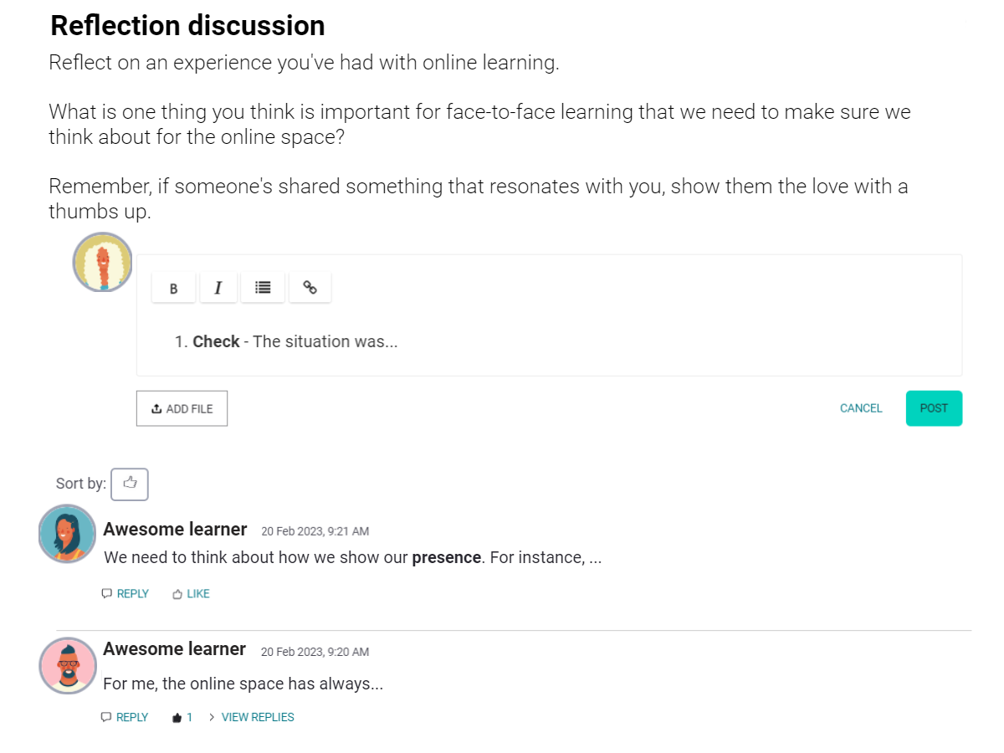Select the bulleted list formatting icon

[x=263, y=287]
